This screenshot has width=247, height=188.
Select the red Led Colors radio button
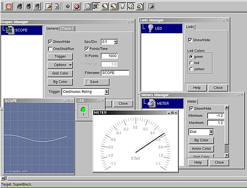[x=191, y=63]
